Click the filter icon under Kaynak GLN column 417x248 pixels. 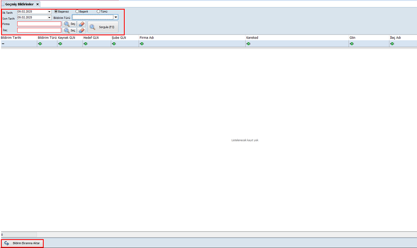point(60,44)
